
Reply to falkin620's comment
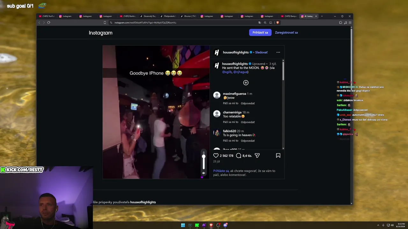(x=248, y=141)
